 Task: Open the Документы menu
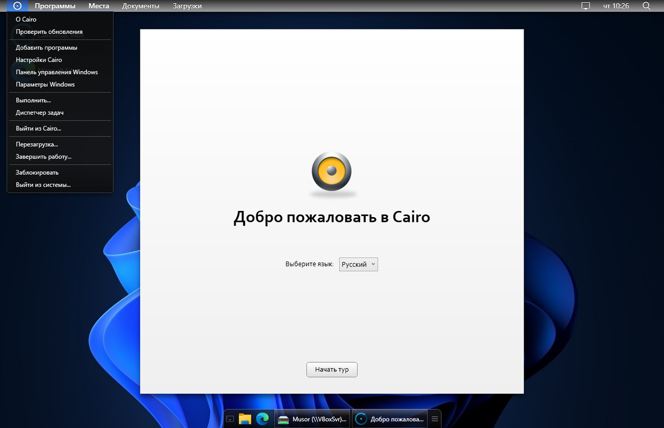coord(141,6)
